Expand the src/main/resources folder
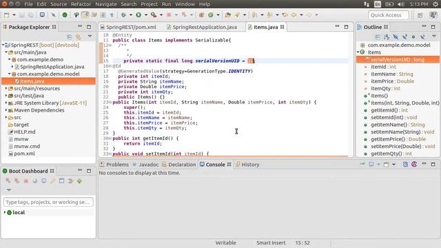The image size is (441, 248). (6, 88)
